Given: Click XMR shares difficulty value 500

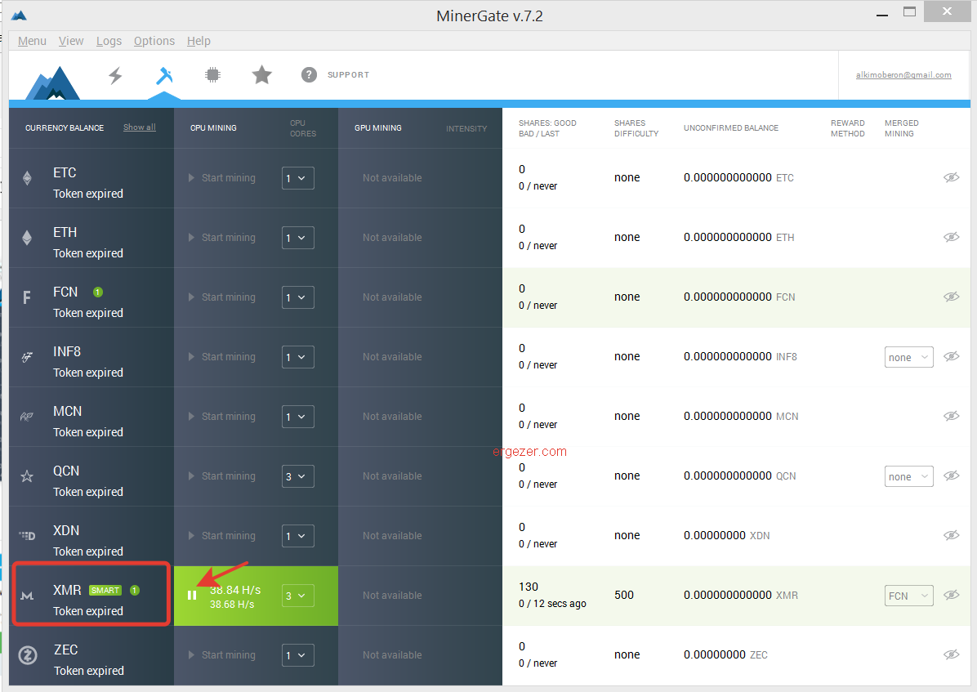Looking at the screenshot, I should pos(624,595).
